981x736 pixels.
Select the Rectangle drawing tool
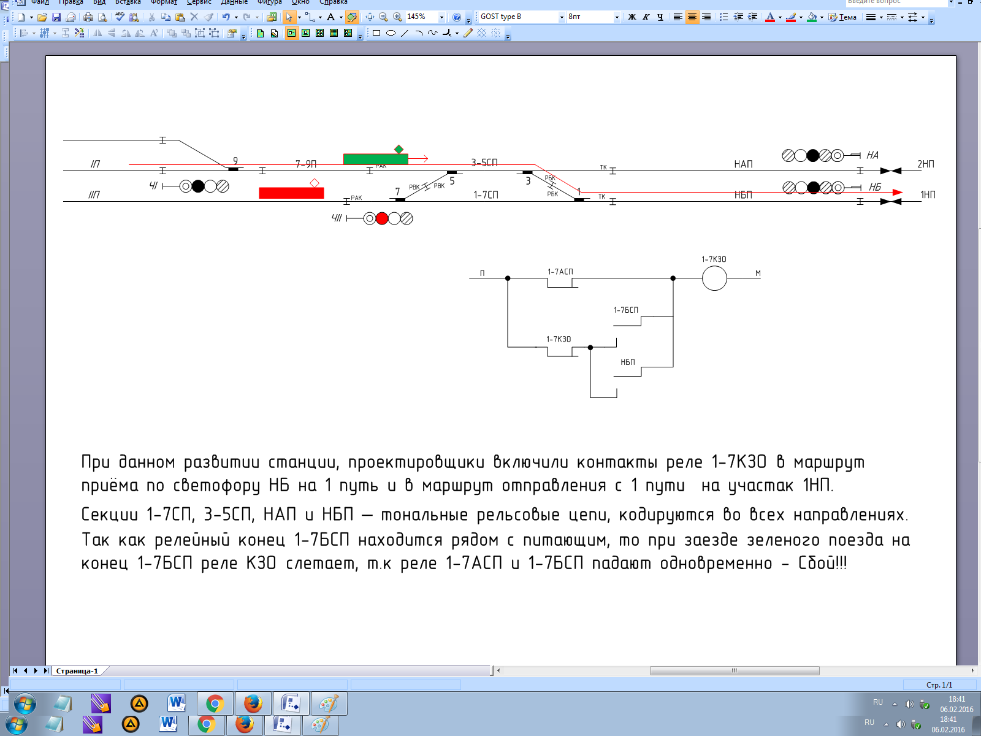coord(376,33)
